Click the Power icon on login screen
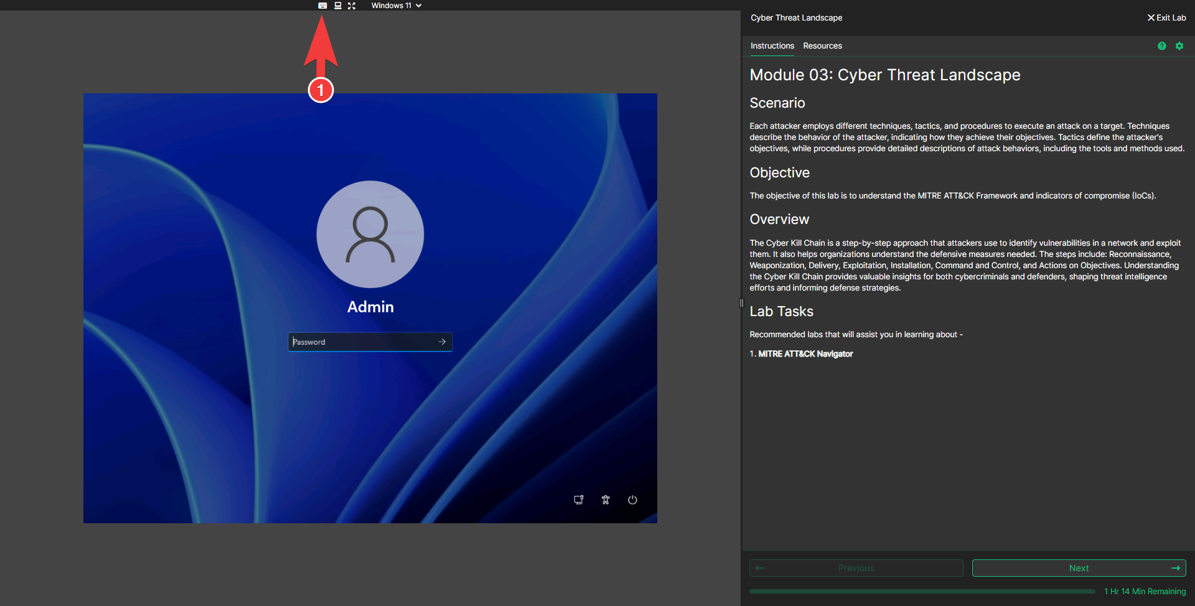This screenshot has height=606, width=1195. pos(632,500)
